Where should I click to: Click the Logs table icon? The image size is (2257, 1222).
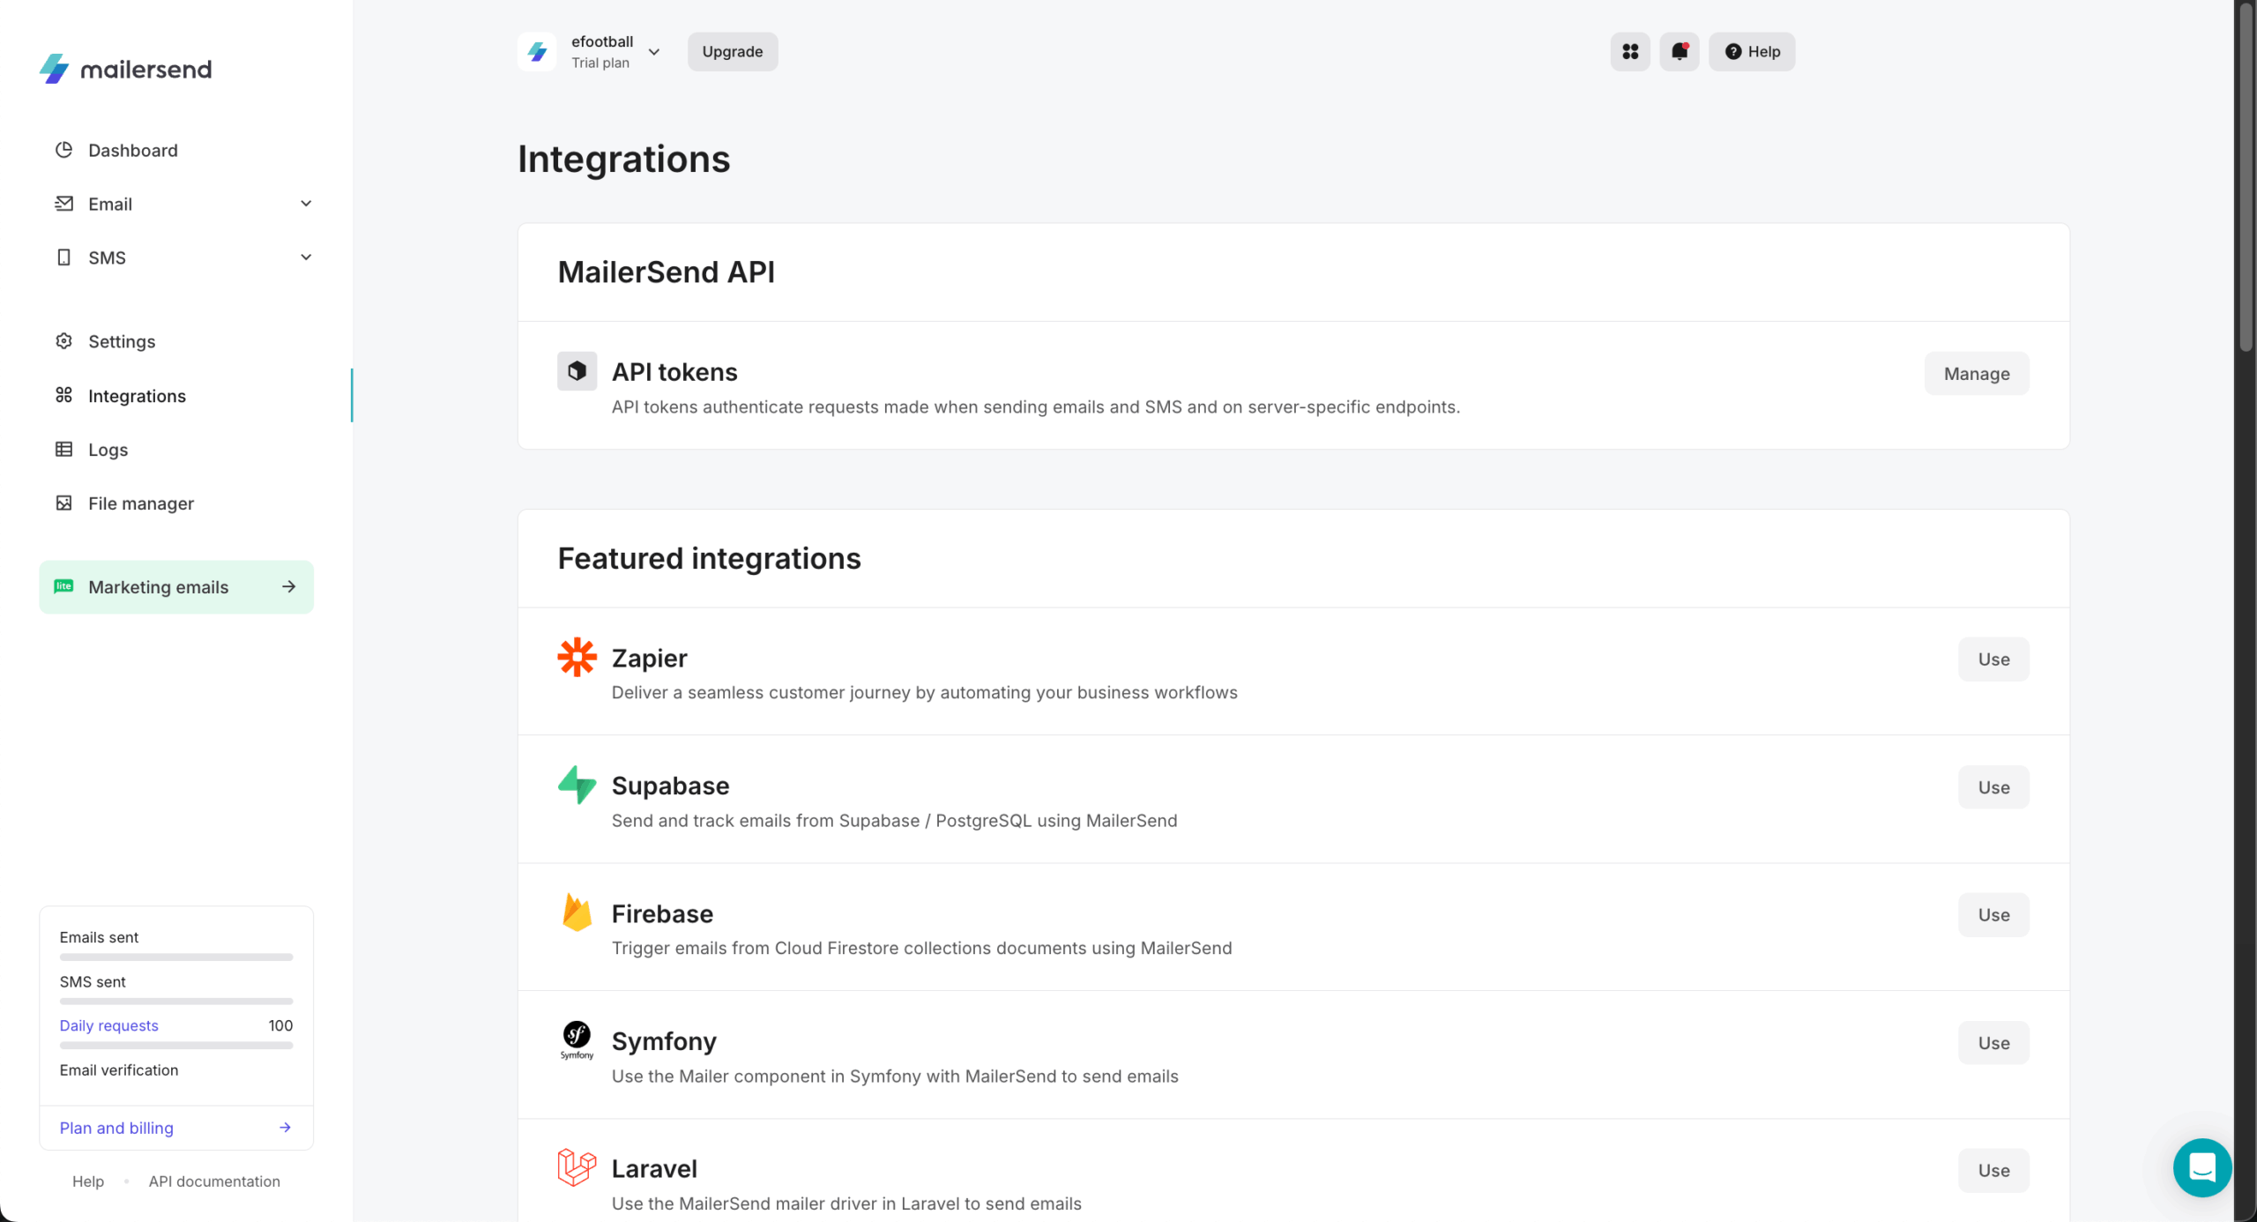pyautogui.click(x=63, y=449)
